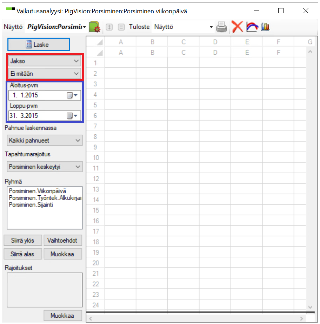The height and width of the screenshot is (324, 320).
Task: Click the vertical scrollbar down arrow
Action: pyautogui.click(x=310, y=307)
